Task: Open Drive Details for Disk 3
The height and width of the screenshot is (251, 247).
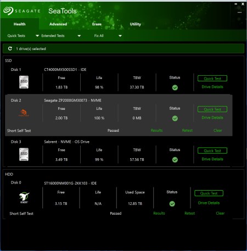Action: click(212, 159)
